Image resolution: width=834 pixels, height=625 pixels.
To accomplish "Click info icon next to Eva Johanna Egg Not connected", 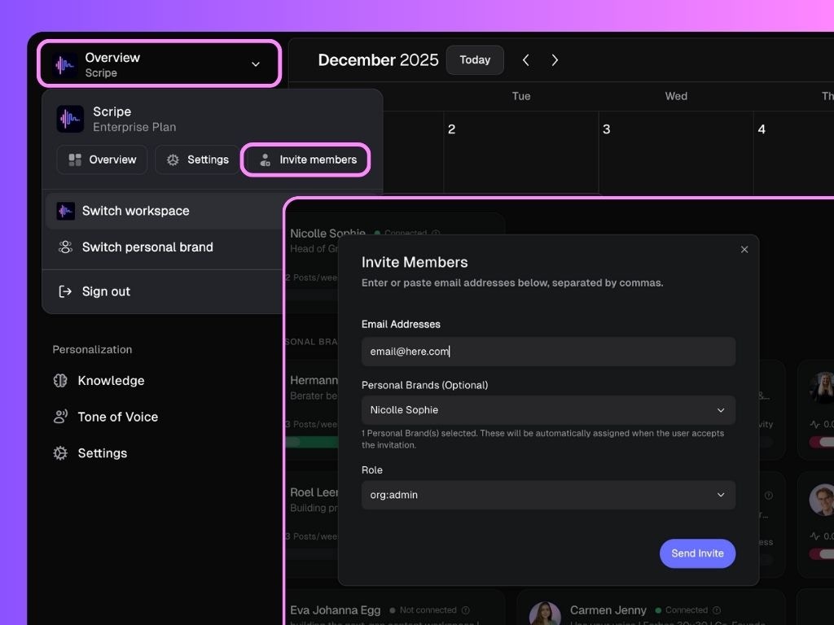I will pos(465,610).
